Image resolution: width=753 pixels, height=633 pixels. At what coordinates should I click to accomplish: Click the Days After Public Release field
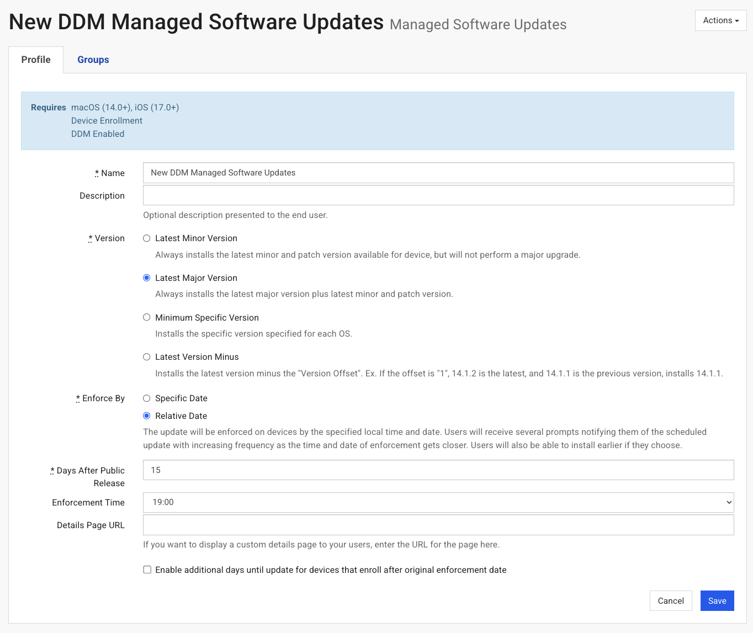pos(438,470)
